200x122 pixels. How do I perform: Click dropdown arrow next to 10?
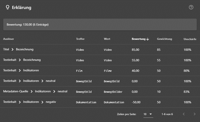click(x=151, y=114)
